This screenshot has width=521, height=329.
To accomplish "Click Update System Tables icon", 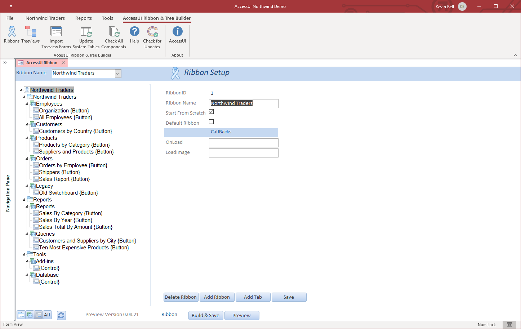I will (86, 32).
